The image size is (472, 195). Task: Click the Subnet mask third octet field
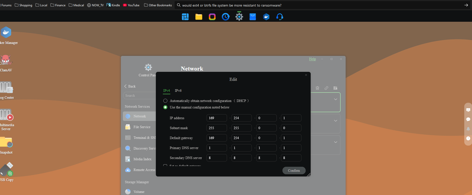[x=266, y=128]
